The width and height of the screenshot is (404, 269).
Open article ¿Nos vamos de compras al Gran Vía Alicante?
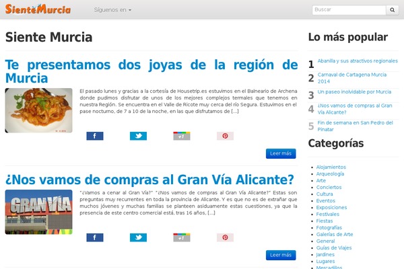point(149,180)
